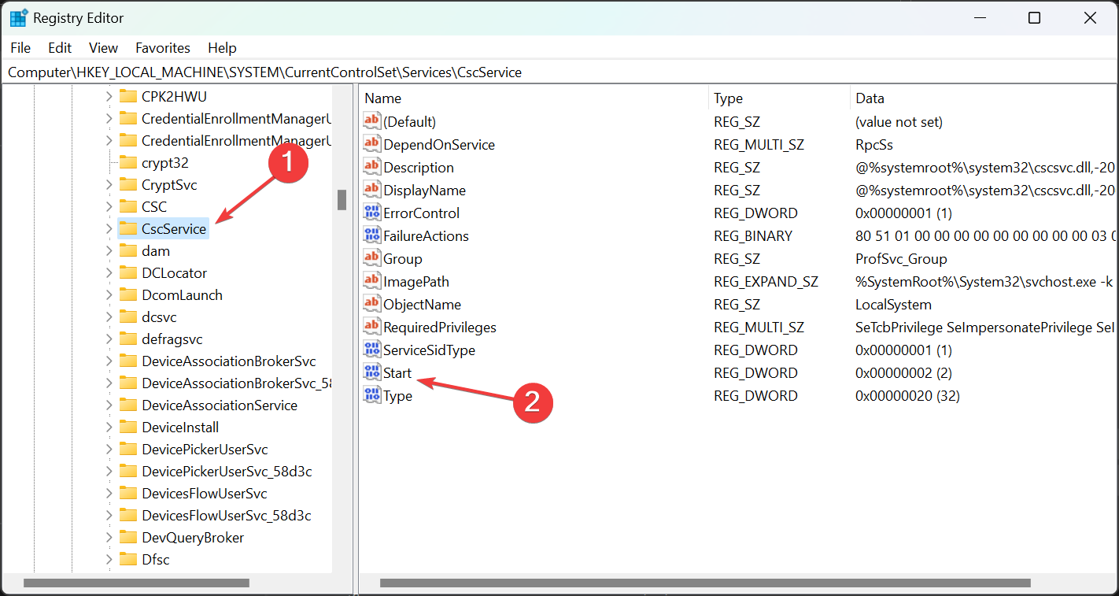Select the FailureActions binary value icon
The image size is (1119, 596).
tap(371, 235)
